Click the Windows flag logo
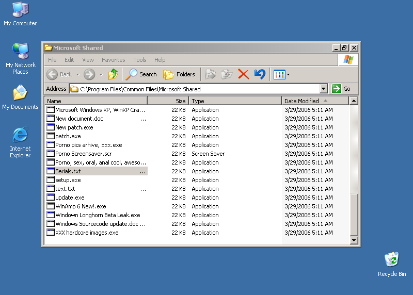The height and width of the screenshot is (295, 413). tap(348, 60)
